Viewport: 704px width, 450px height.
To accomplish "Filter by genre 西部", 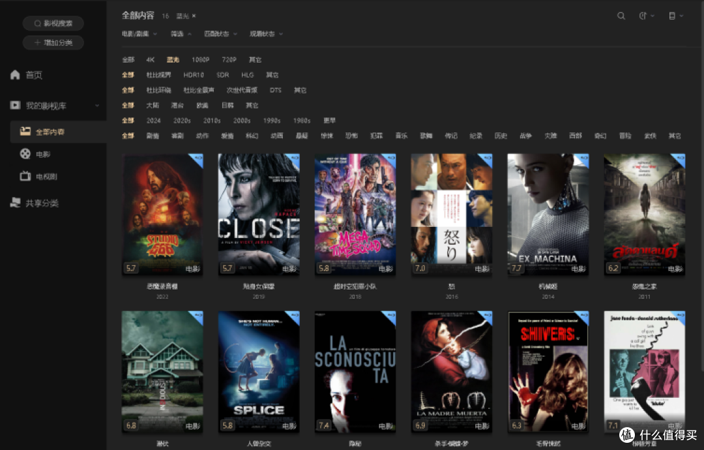I will [x=575, y=136].
